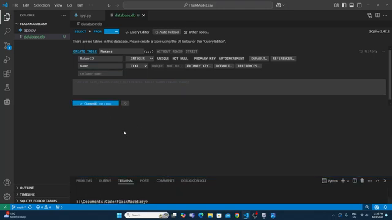The height and width of the screenshot is (220, 392).
Task: Open the Testing flask view
Action: [7, 87]
